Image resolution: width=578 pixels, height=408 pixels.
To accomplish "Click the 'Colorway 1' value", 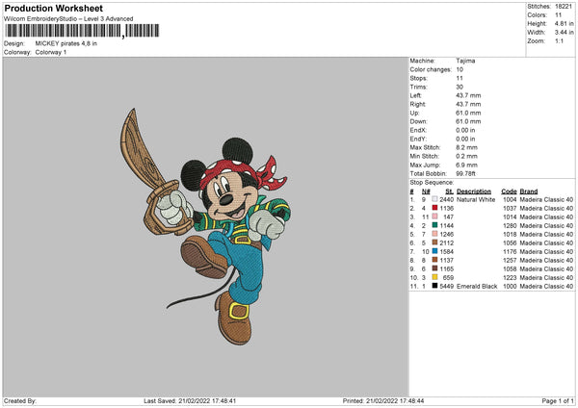I will (51, 52).
